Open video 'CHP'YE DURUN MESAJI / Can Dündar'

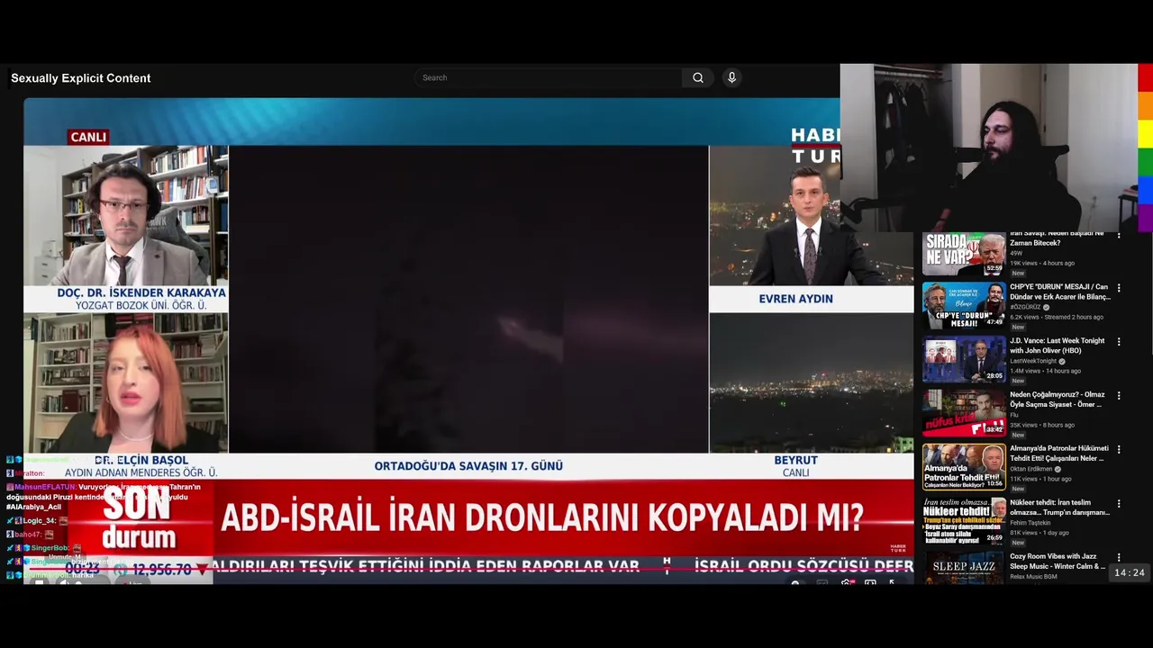click(1060, 292)
